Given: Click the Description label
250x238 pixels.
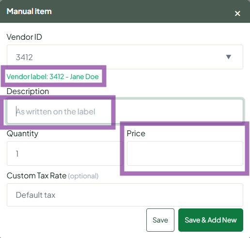Looking at the screenshot, I should pos(28,92).
